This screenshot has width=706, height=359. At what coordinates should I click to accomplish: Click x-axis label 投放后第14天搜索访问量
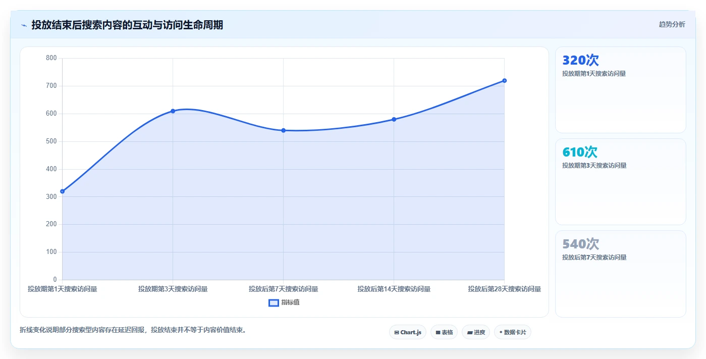(394, 289)
